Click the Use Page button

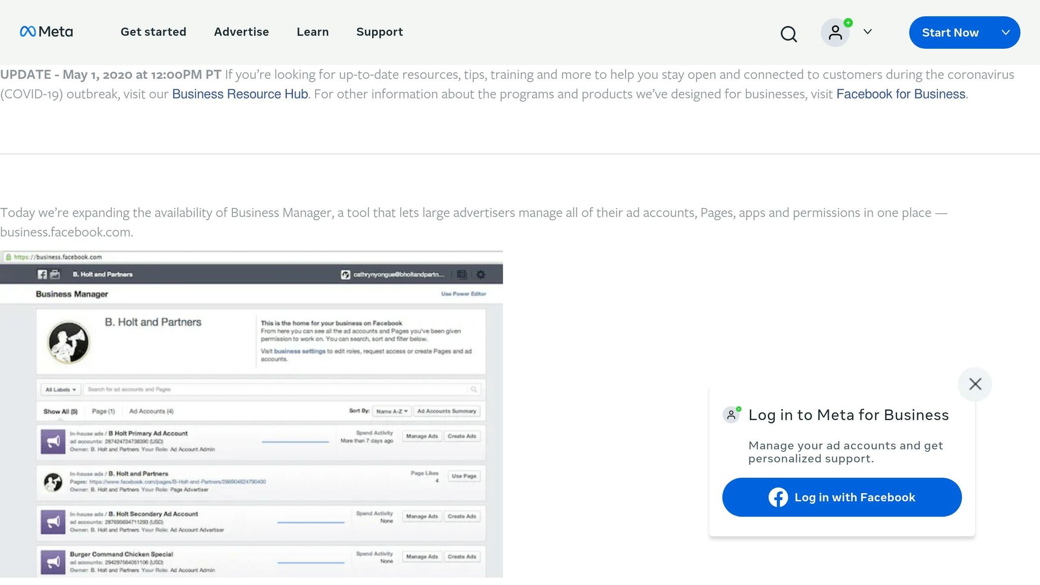(x=464, y=476)
